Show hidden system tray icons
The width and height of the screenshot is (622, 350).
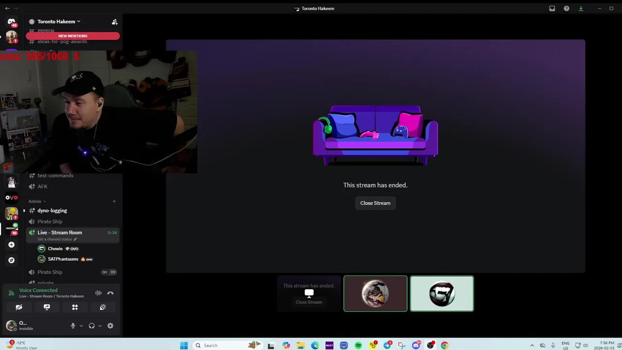click(x=532, y=346)
